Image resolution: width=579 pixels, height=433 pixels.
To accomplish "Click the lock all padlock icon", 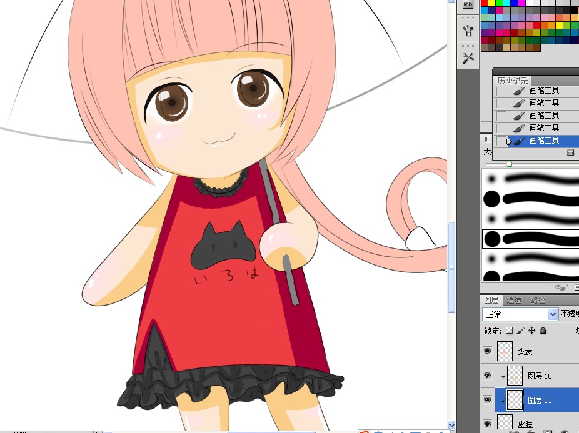I will click(x=543, y=331).
